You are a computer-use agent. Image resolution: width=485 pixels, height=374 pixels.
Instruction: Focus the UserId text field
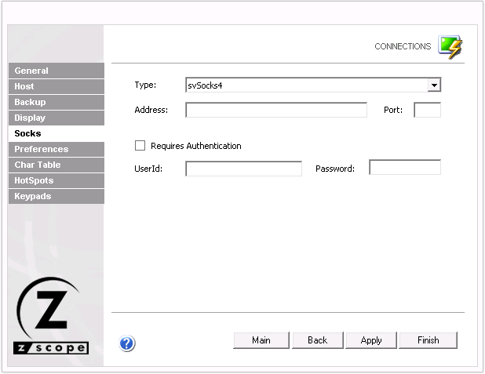pos(244,169)
